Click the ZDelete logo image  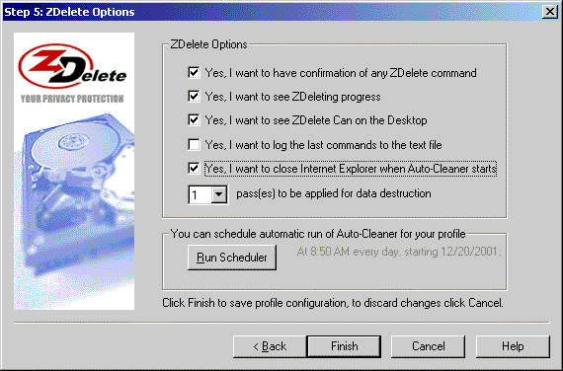tap(72, 67)
